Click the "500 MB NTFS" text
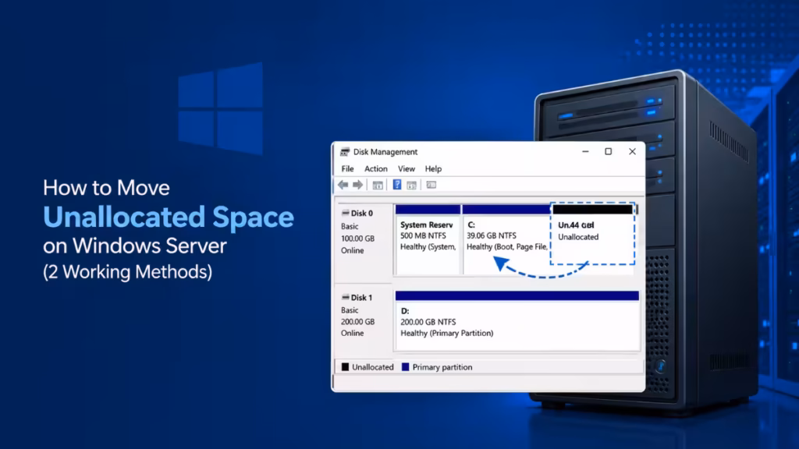Screen dimensions: 799x449 click(x=423, y=235)
